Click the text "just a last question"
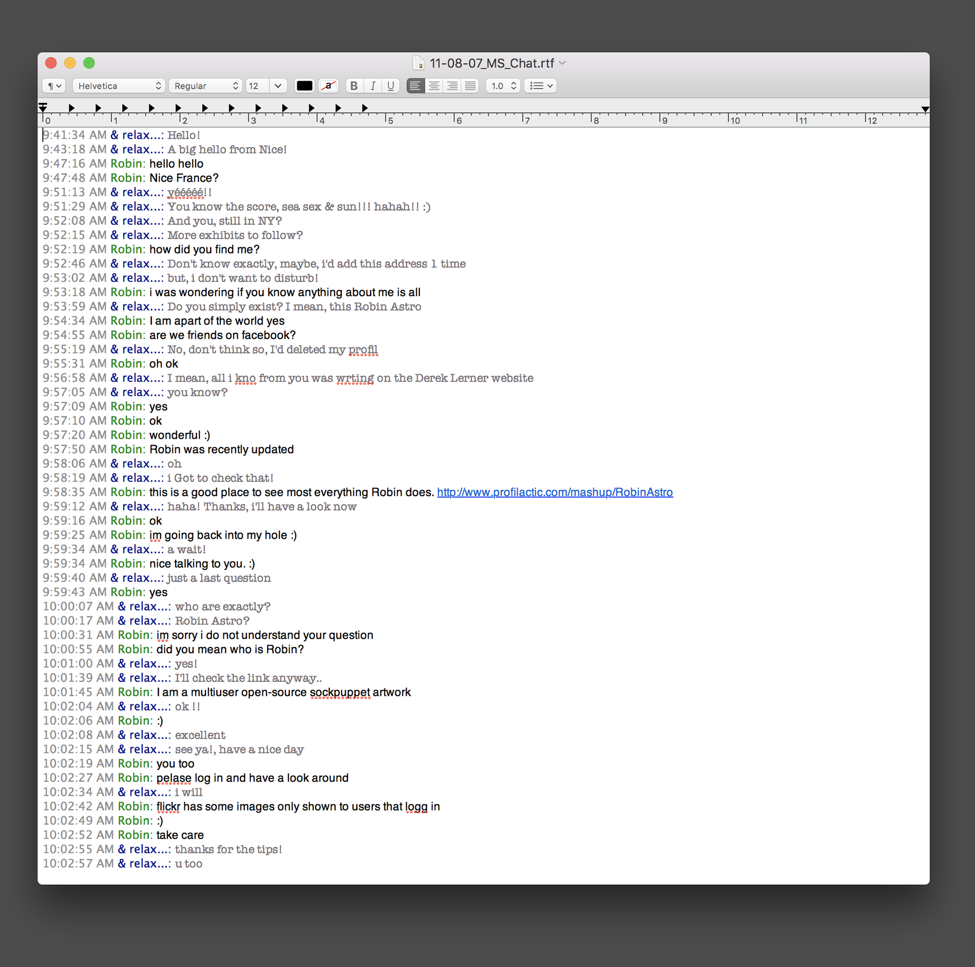Screen dimensions: 975x967 click(219, 578)
